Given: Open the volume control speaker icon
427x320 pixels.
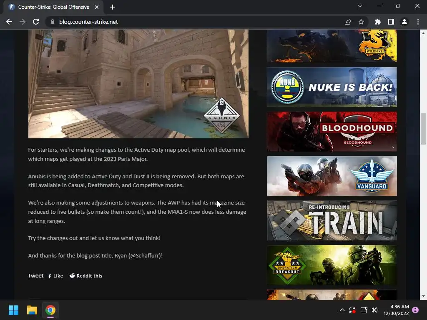Looking at the screenshot, I should pos(374,310).
